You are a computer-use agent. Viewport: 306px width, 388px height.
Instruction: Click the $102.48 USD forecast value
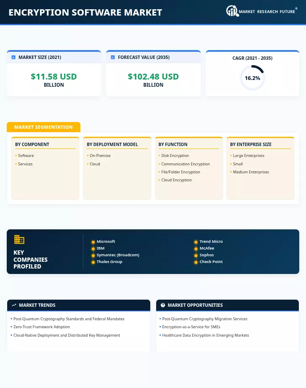[x=153, y=77]
